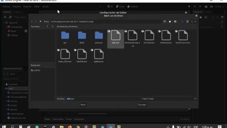Select the TestLevel root node
The image size is (227, 128).
(x=12, y=23)
